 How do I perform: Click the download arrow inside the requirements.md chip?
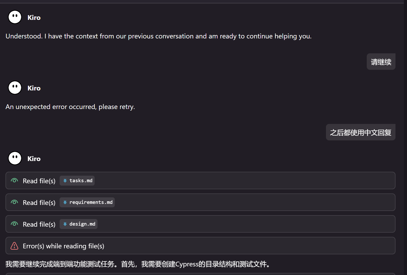65,202
